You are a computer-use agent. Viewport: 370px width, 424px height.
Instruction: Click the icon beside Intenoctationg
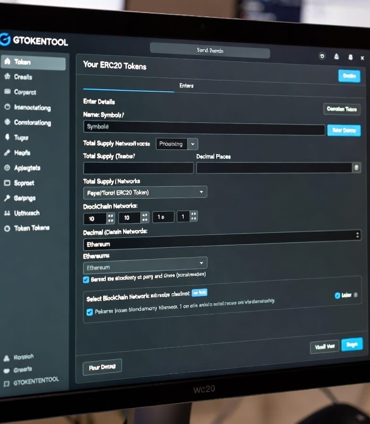pos(7,106)
